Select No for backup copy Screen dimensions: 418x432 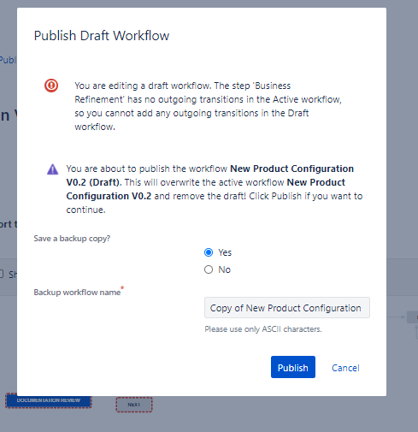pyautogui.click(x=209, y=269)
